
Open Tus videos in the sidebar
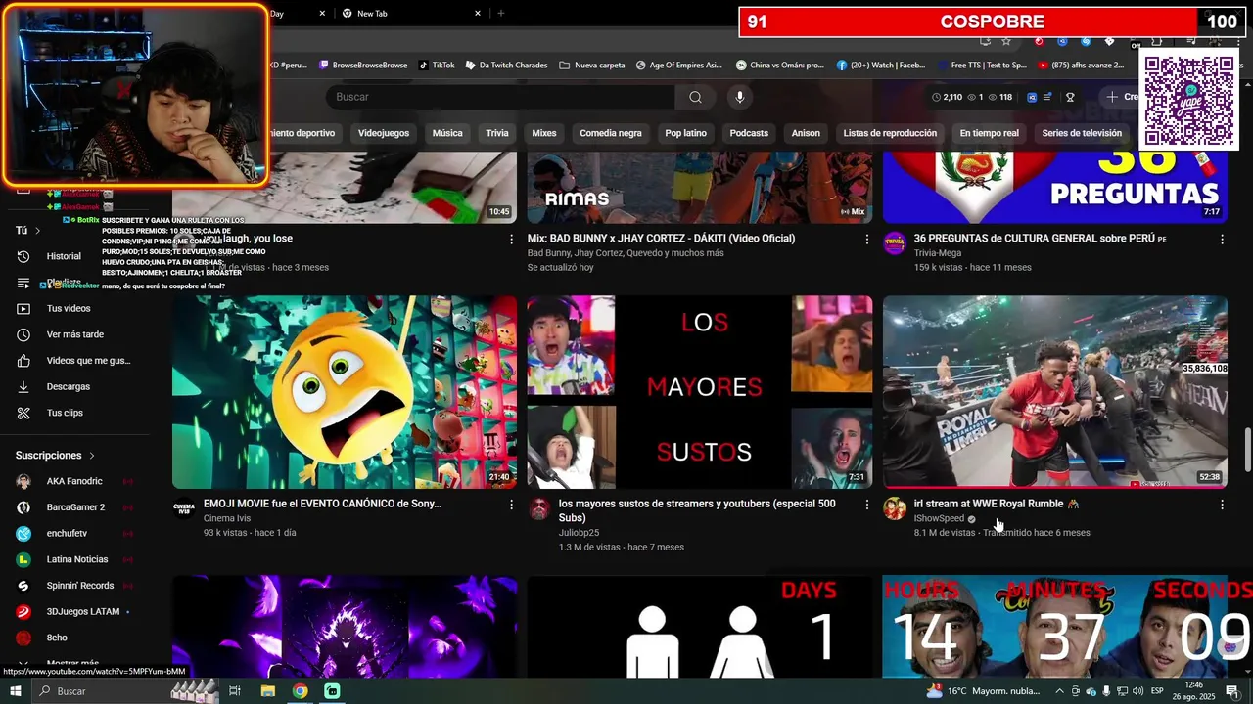pyautogui.click(x=69, y=308)
